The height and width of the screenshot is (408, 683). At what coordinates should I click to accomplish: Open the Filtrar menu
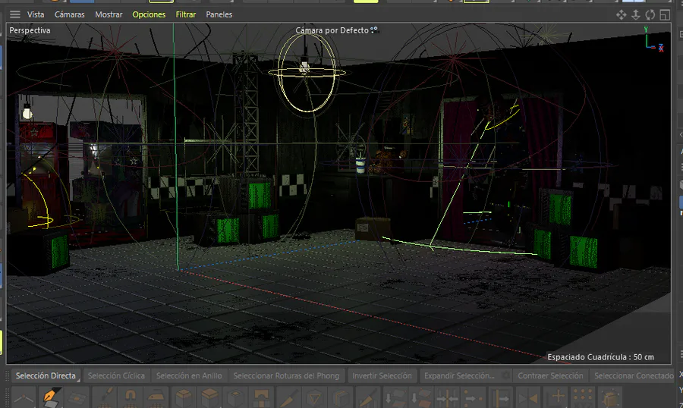tap(186, 14)
